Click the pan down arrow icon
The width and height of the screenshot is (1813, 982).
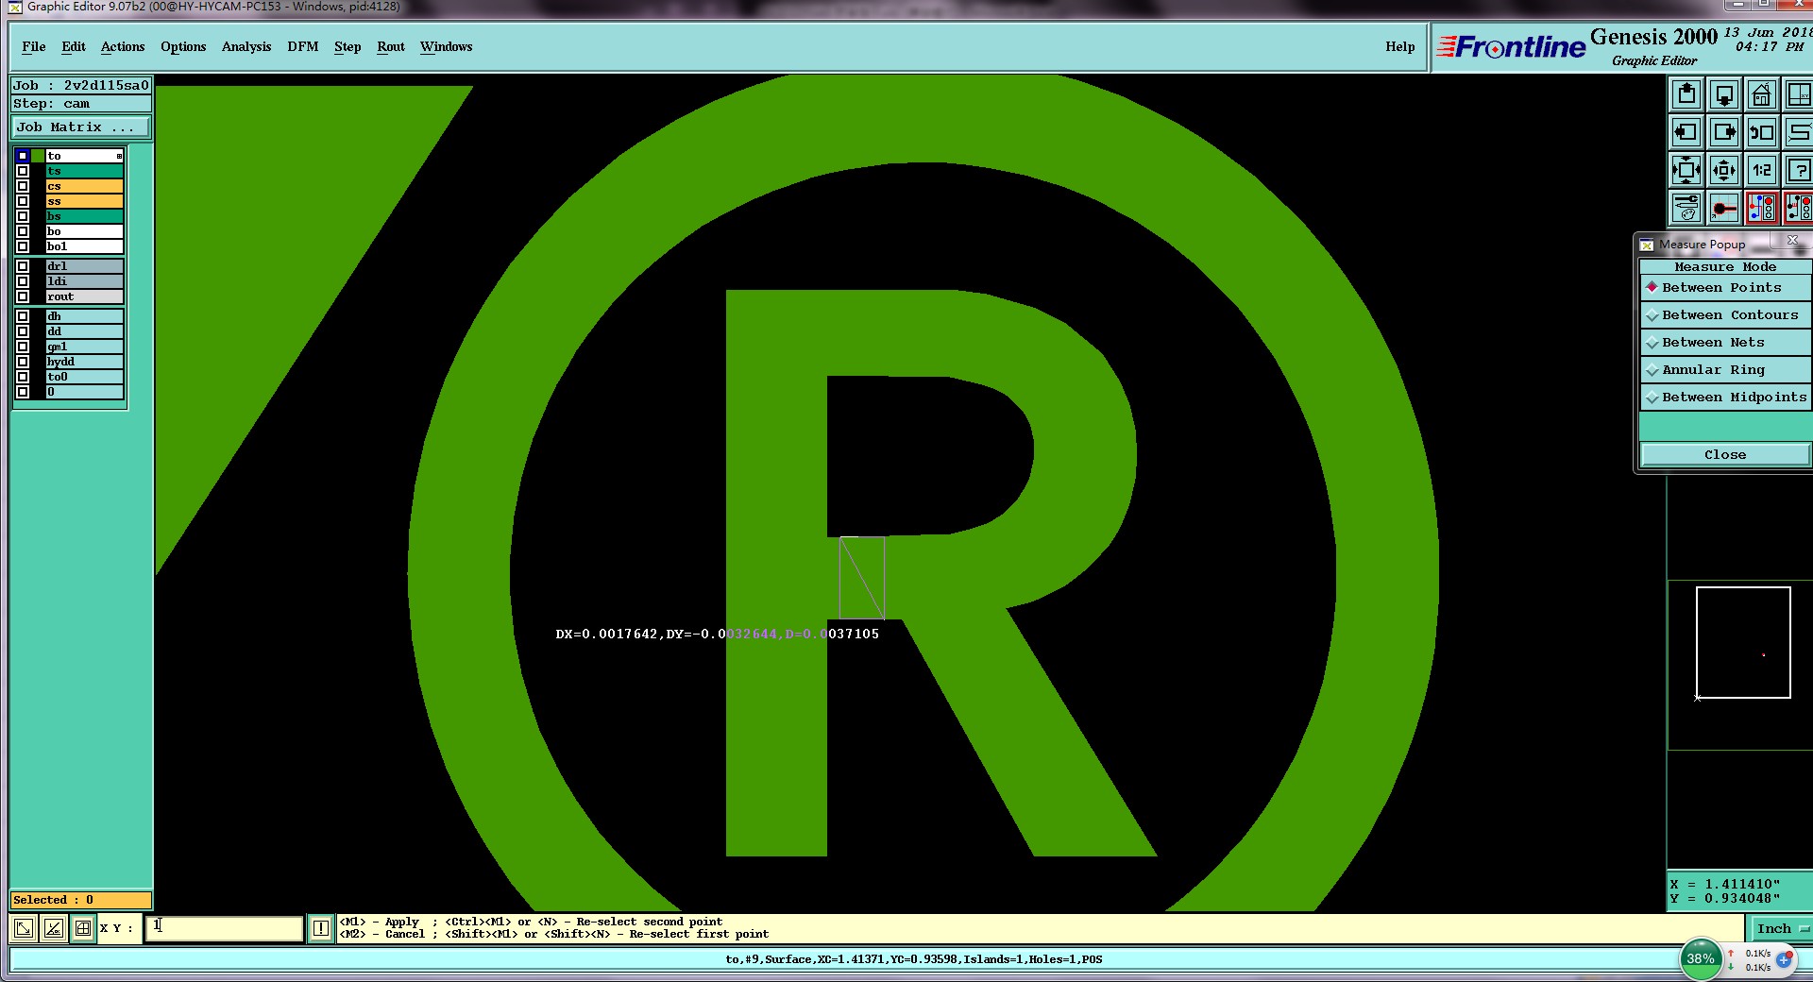coord(1724,94)
